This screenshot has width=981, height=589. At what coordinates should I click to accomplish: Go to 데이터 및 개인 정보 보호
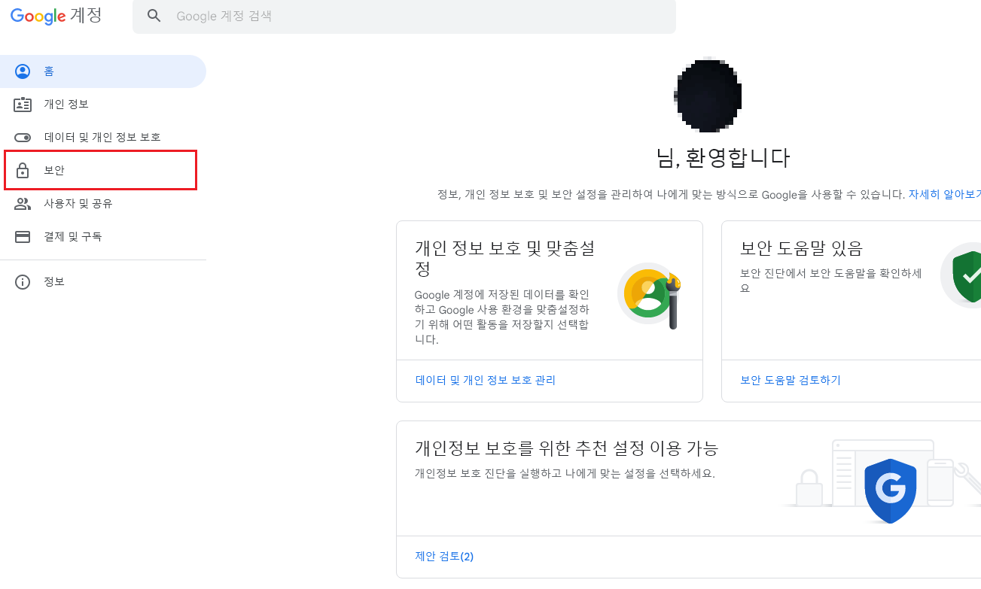pos(103,138)
